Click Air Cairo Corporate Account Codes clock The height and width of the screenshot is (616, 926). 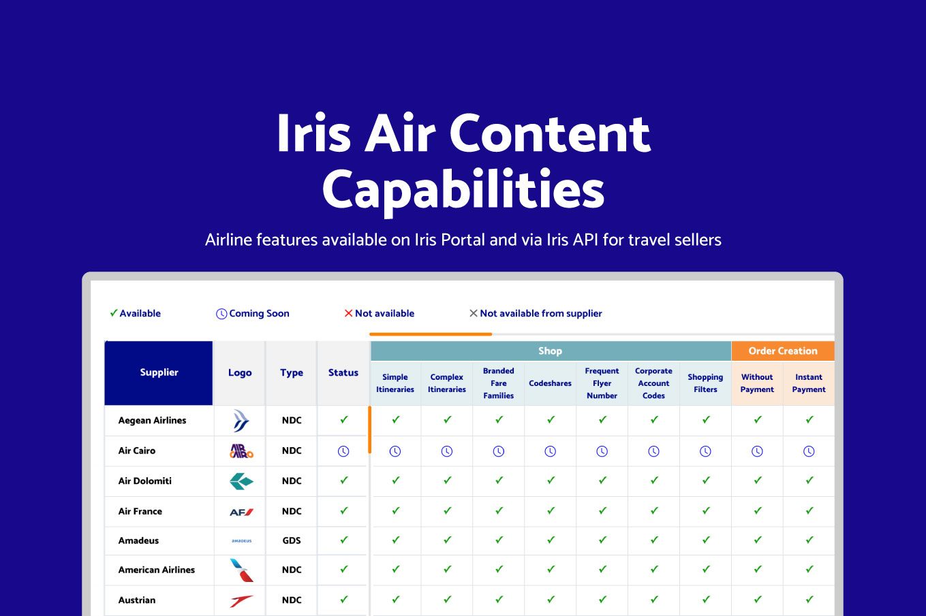(654, 451)
